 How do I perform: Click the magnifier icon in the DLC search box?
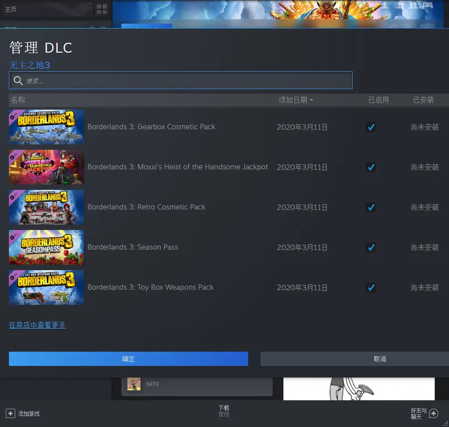click(x=18, y=81)
